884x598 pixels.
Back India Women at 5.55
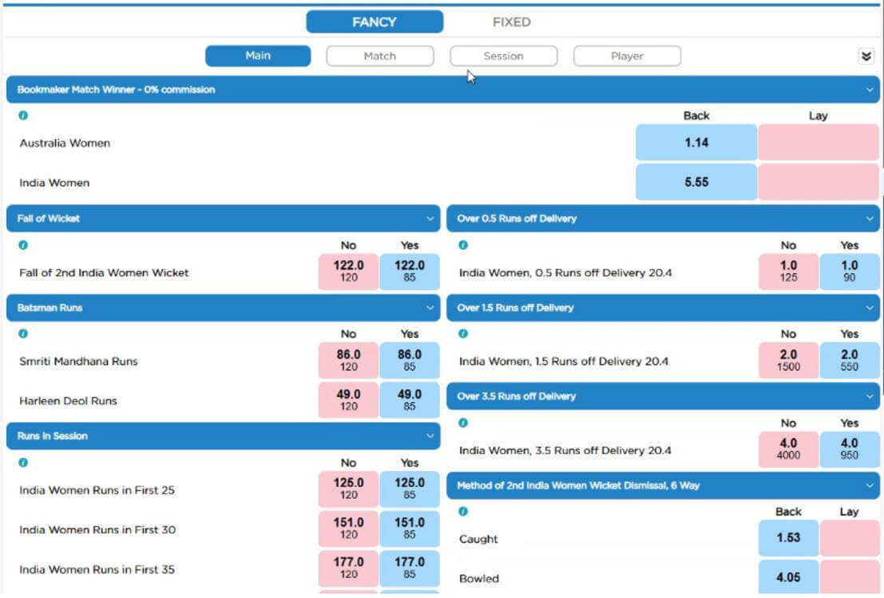coord(696,182)
